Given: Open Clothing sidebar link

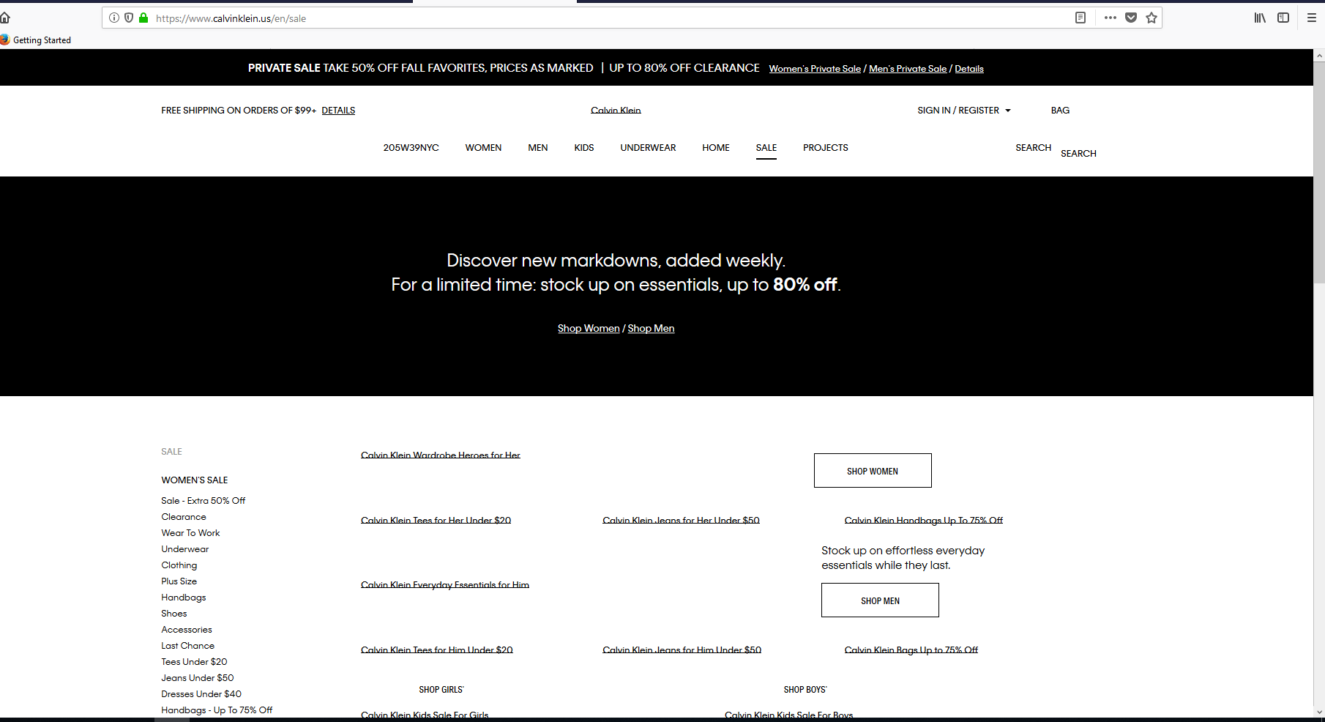Looking at the screenshot, I should click(179, 565).
